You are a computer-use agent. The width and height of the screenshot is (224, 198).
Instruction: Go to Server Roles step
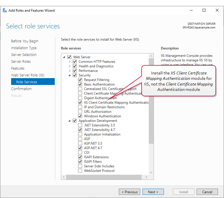pyautogui.click(x=21, y=62)
